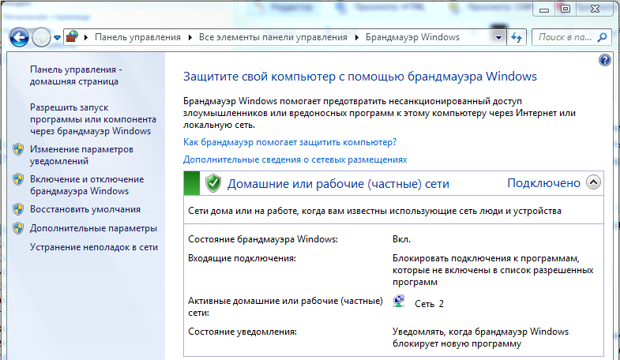The image size is (620, 360).
Task: Click the network icon beside 'Сеть 2'
Action: [x=399, y=302]
